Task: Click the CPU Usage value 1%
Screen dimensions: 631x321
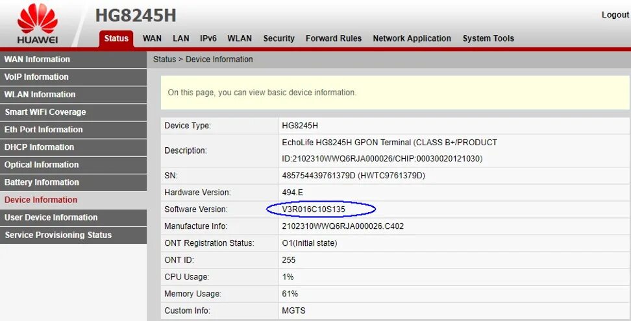Action: point(288,277)
